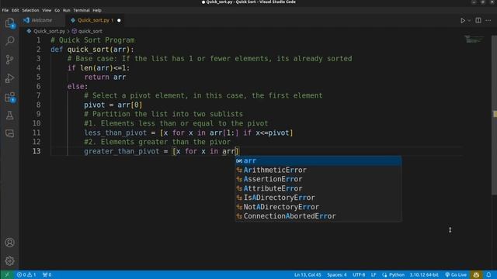Screen dimensions: 497x279
Task: Click the # Quick Sort Program comment
Action: (x=92, y=40)
